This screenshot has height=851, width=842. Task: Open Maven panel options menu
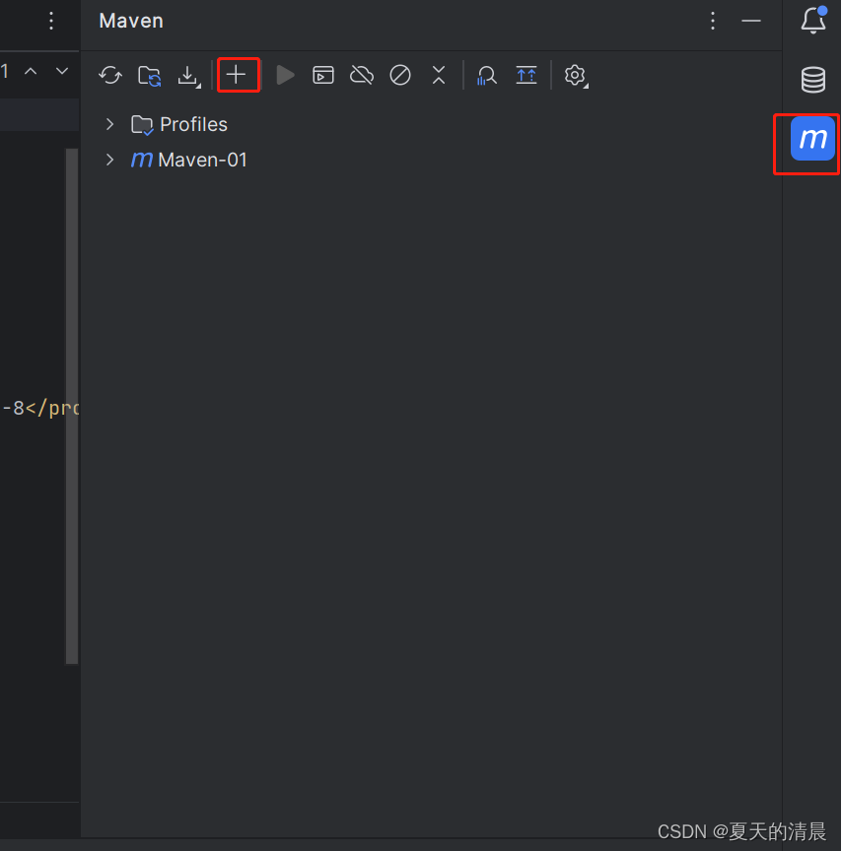pyautogui.click(x=713, y=21)
